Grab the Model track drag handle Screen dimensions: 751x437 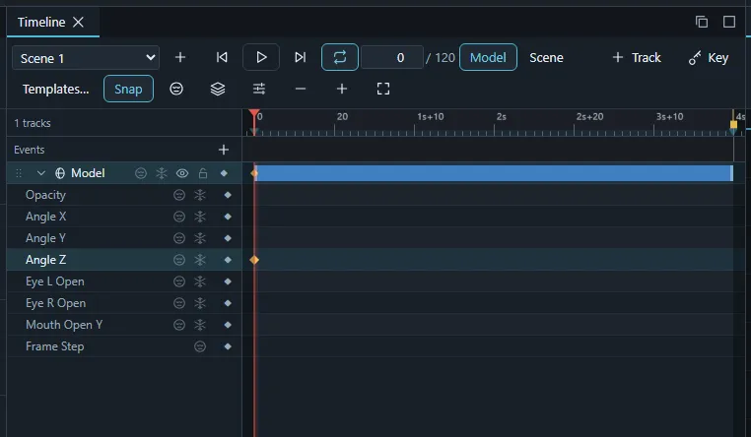point(19,173)
